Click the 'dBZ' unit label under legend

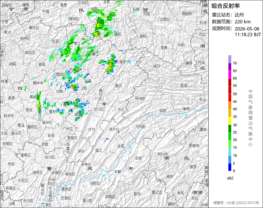coord(230,178)
